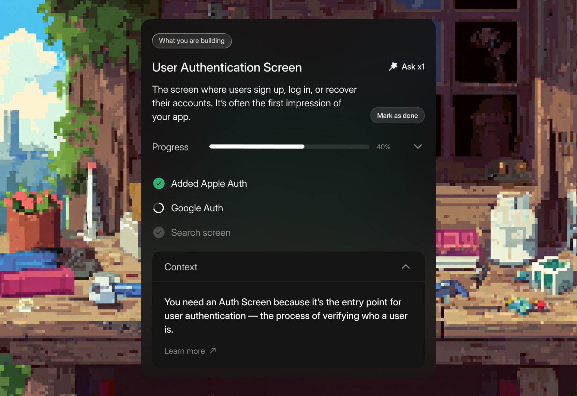Screen dimensions: 577x396
Task: Click the 'Ask x1' label
Action: [x=413, y=67]
